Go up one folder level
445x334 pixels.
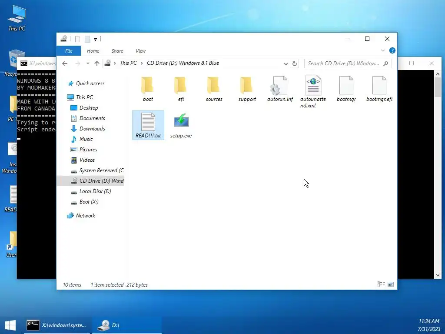(97, 63)
